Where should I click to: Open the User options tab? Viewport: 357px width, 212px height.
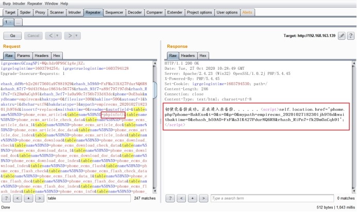[227, 12]
